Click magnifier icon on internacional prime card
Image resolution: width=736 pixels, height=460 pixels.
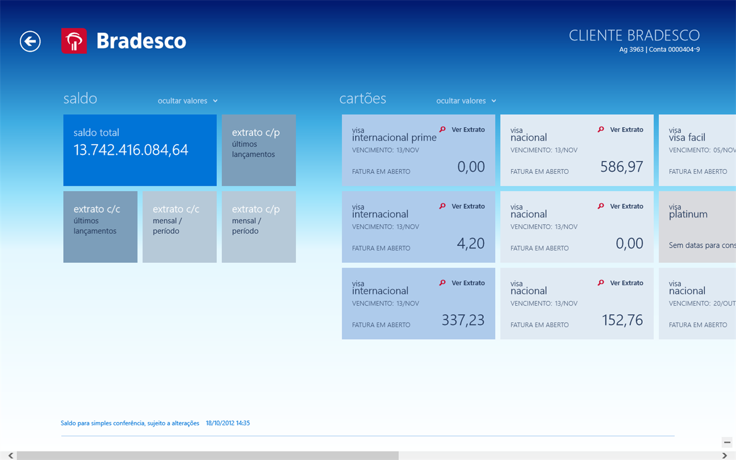click(x=442, y=129)
